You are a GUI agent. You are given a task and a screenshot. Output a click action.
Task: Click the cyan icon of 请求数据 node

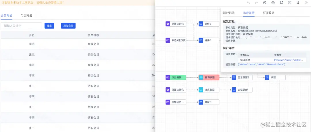[x=201, y=90]
